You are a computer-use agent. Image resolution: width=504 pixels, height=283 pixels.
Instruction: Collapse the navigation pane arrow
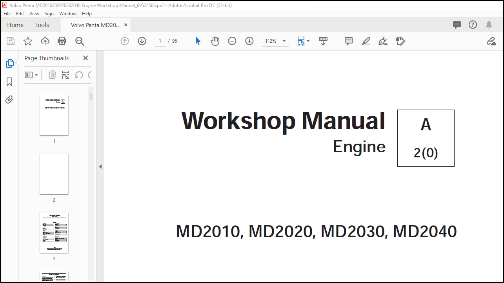pos(100,166)
